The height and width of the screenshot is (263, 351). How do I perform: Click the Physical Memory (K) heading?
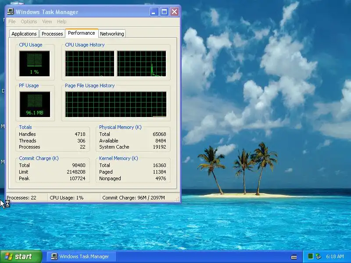click(120, 127)
